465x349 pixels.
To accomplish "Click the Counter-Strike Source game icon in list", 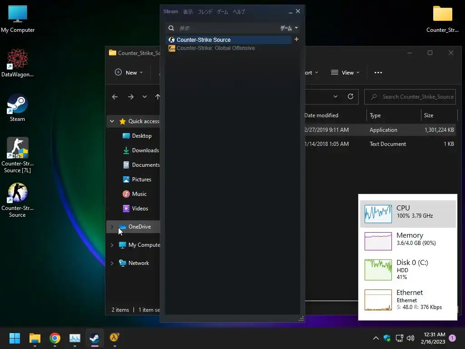I will click(171, 40).
